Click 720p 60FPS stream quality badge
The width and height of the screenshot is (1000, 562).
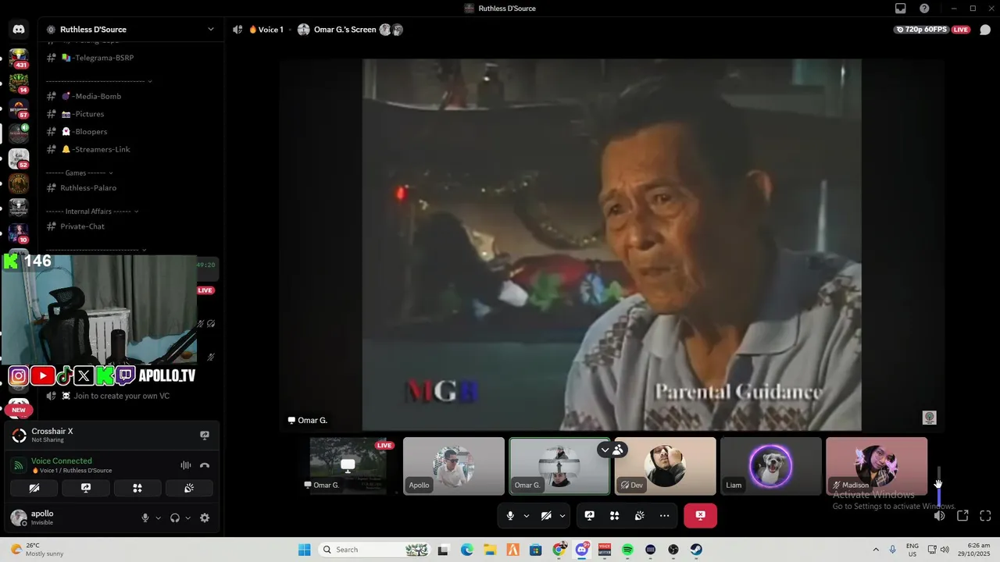click(x=921, y=30)
